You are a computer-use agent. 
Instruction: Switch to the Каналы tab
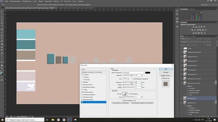coord(187,36)
